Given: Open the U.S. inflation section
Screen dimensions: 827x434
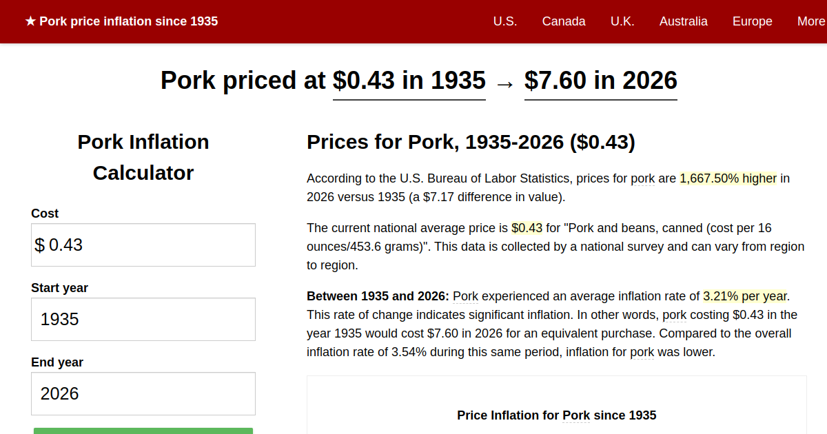Looking at the screenshot, I should 505,21.
